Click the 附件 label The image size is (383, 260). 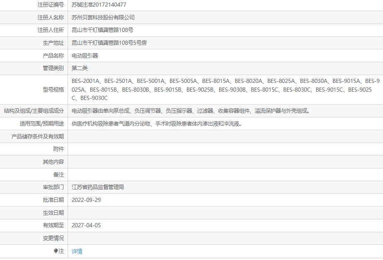[x=59, y=149]
